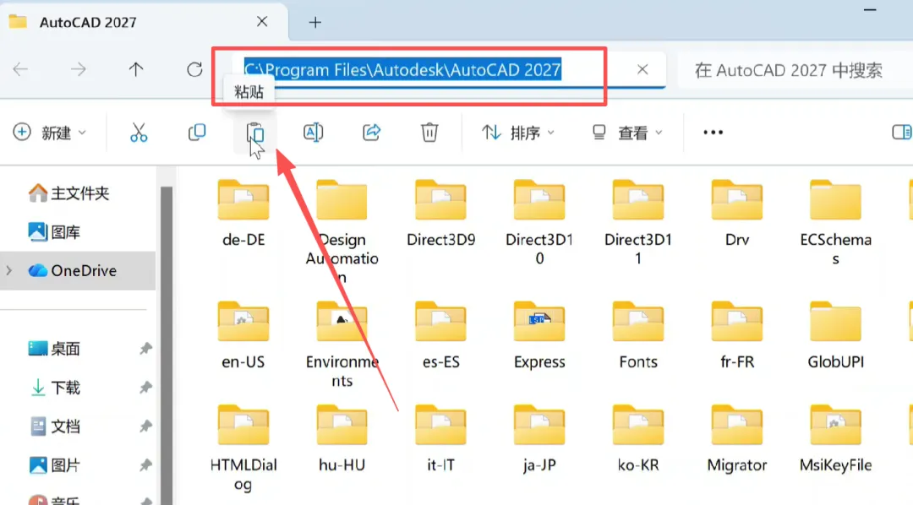Screen dimensions: 913x505
Task: Select the ECSchemas folder
Action: [x=835, y=222]
